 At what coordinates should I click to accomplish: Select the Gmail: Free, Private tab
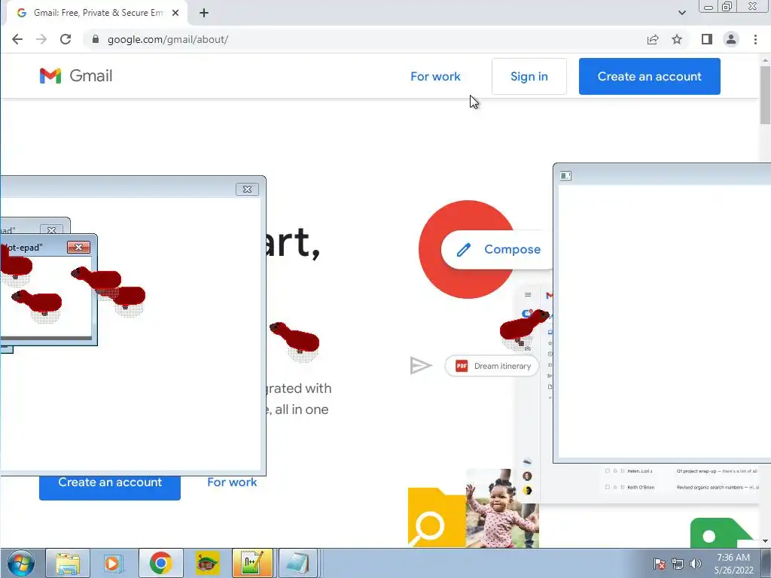97,13
